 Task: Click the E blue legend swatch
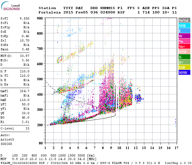tap(184, 31)
